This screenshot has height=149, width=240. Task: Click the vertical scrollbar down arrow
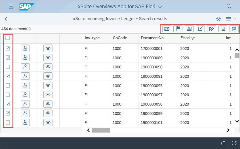pyautogui.click(x=237, y=121)
